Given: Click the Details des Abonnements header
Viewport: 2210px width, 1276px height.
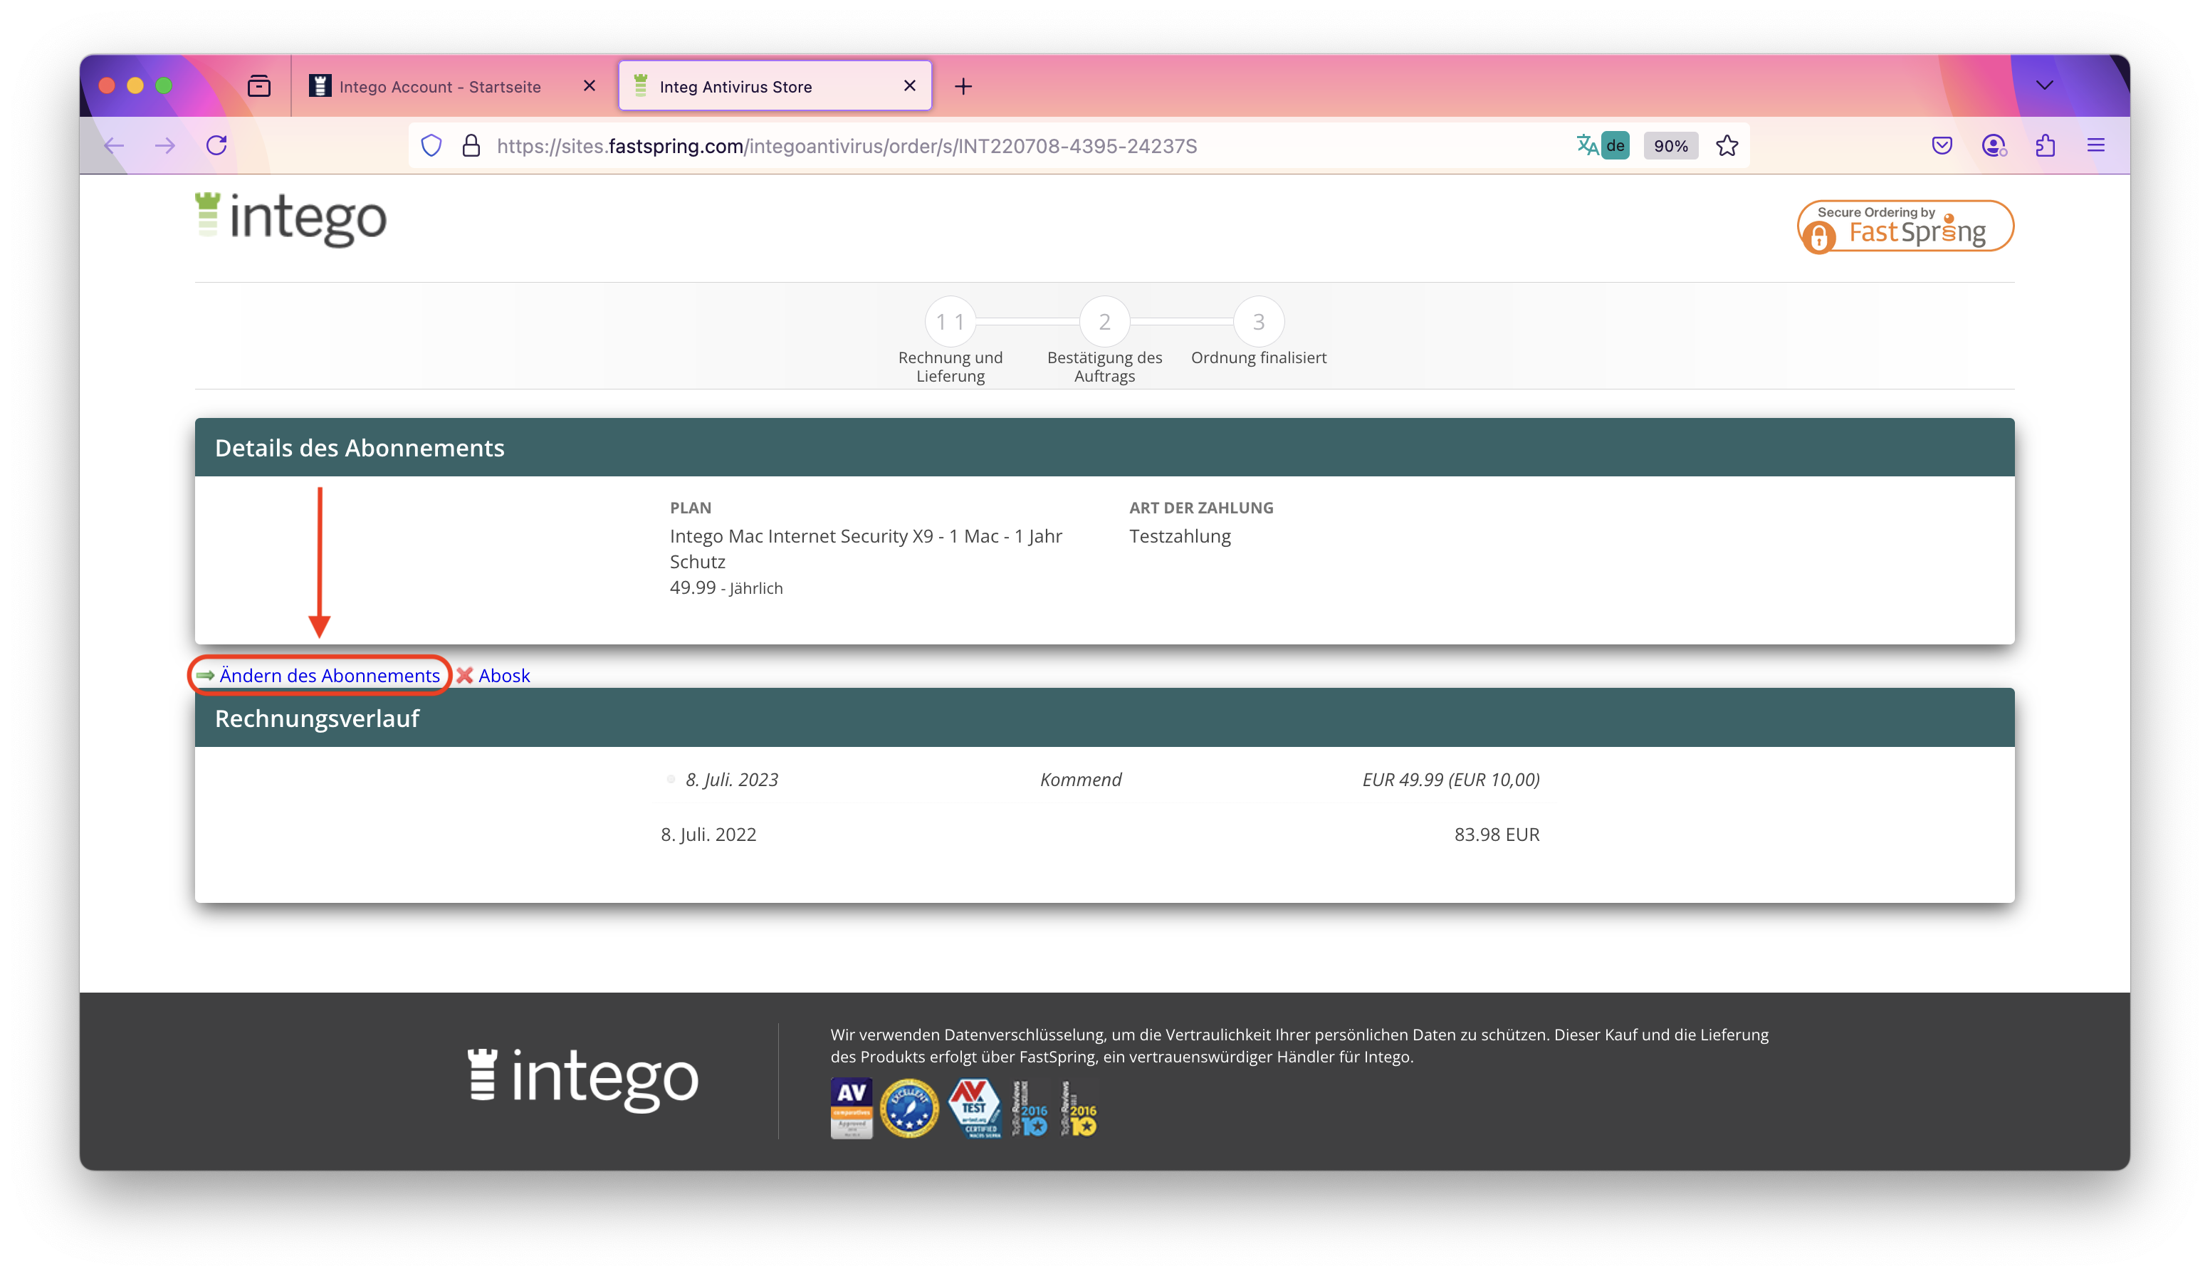Looking at the screenshot, I should (x=1104, y=447).
